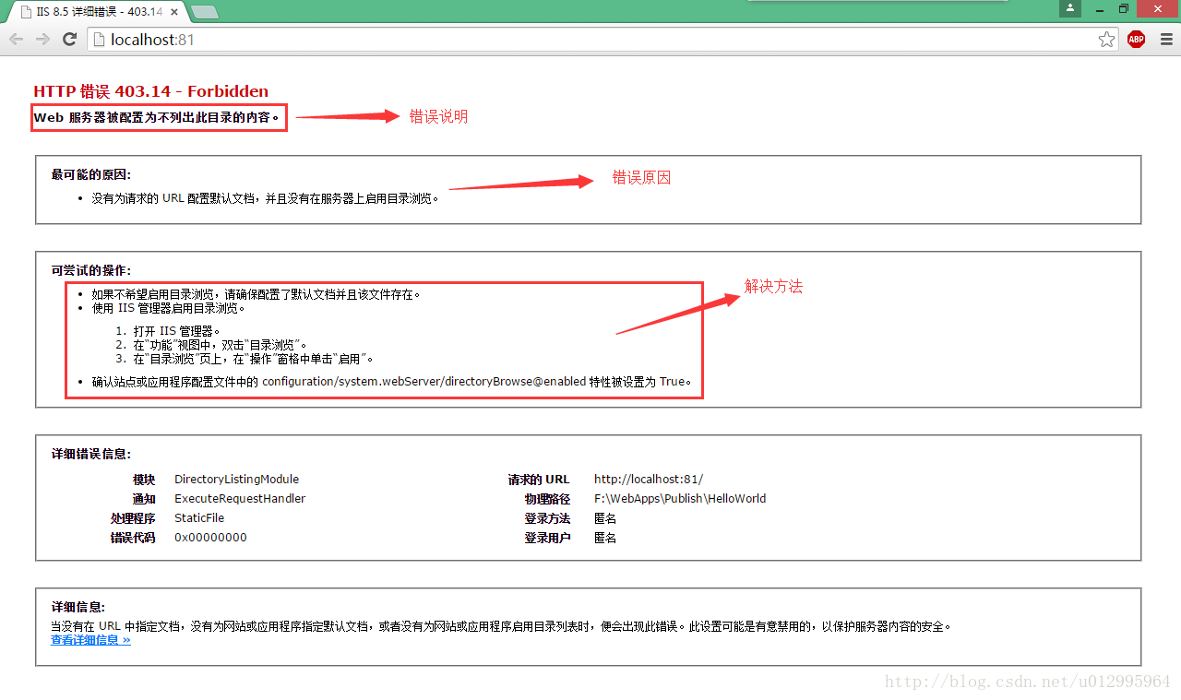The height and width of the screenshot is (700, 1181).
Task: Click the 如果不希望启用目录浏览 bullet
Action: coord(256,295)
